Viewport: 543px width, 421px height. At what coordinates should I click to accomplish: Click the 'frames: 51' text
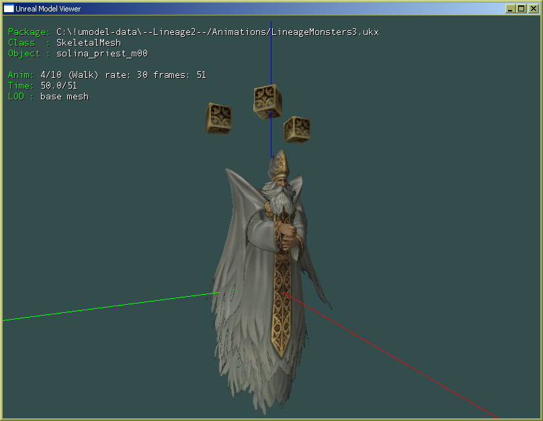click(179, 75)
